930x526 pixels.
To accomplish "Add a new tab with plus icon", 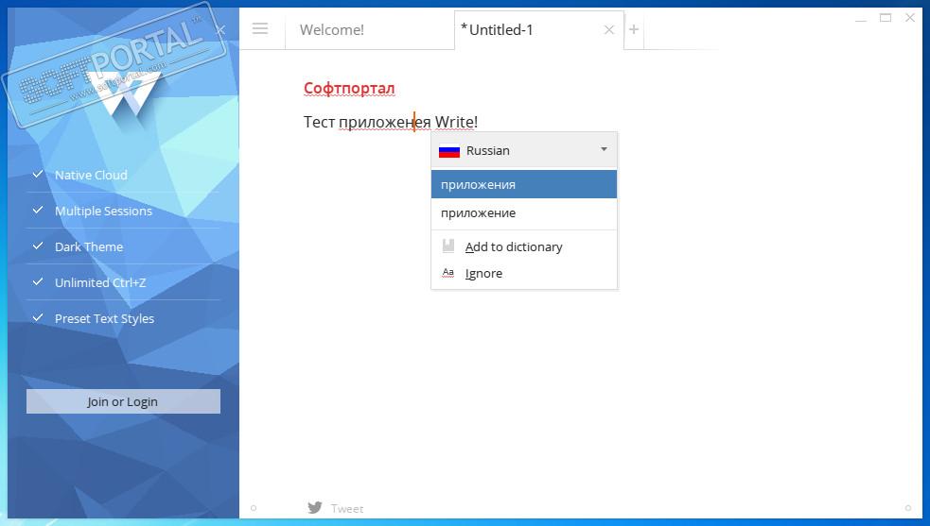I will (634, 29).
